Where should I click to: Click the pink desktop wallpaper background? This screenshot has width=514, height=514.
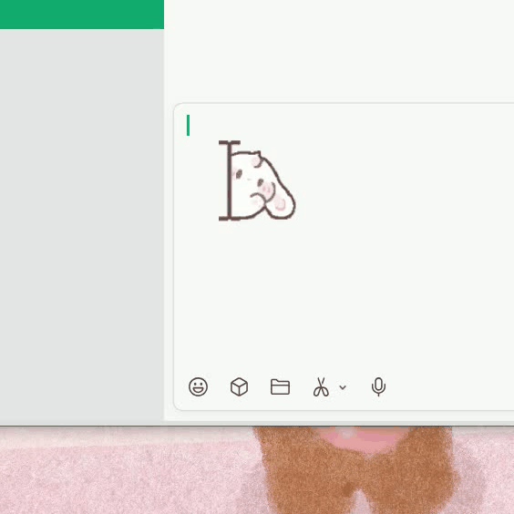[x=125, y=470]
